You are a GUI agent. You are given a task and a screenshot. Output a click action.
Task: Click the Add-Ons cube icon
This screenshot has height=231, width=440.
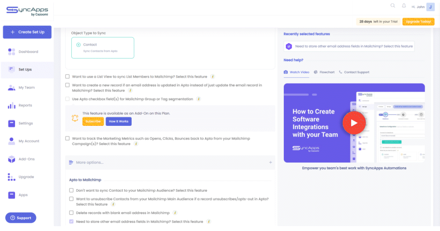(11, 159)
